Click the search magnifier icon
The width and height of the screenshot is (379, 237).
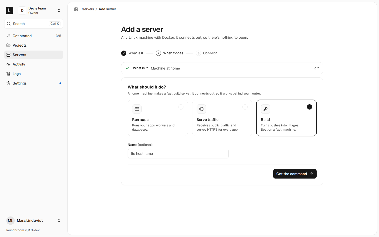coord(9,24)
